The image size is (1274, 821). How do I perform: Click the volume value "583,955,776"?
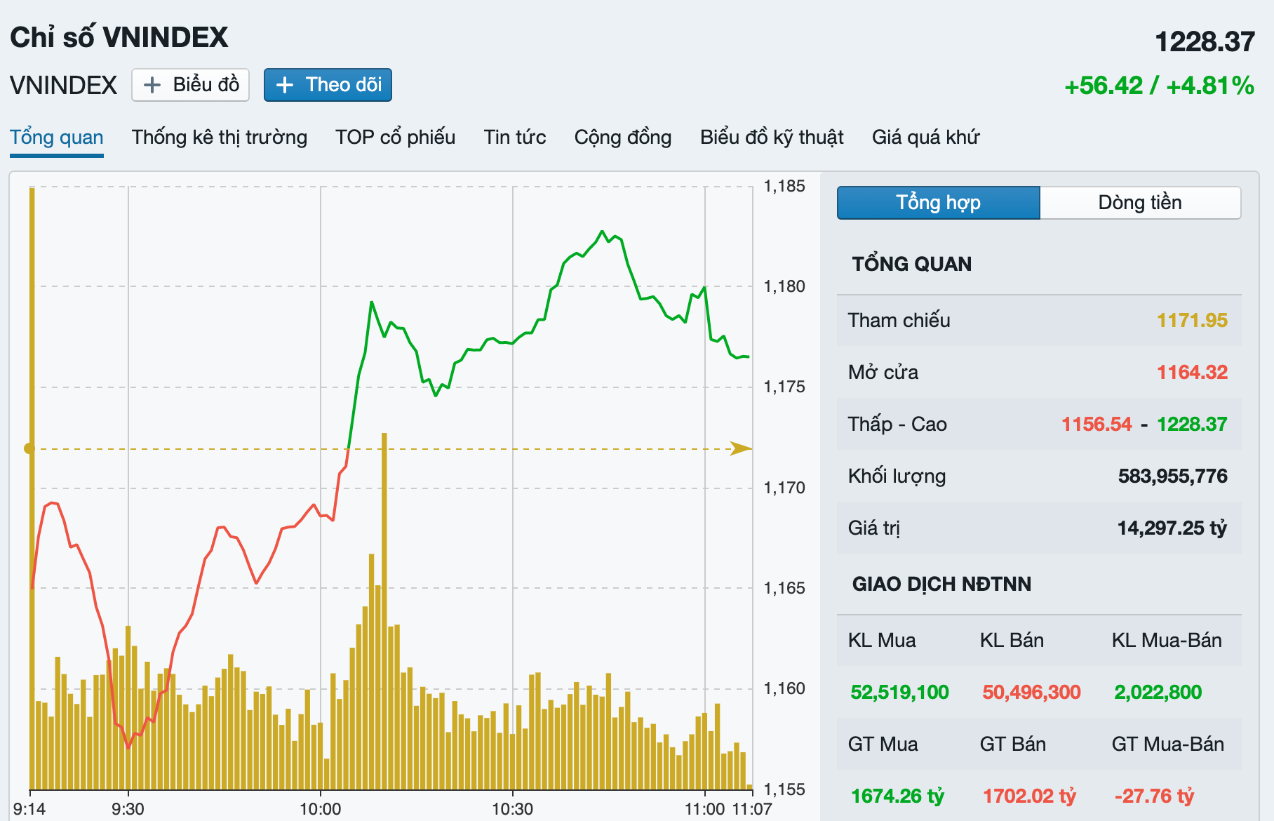[x=1173, y=476]
